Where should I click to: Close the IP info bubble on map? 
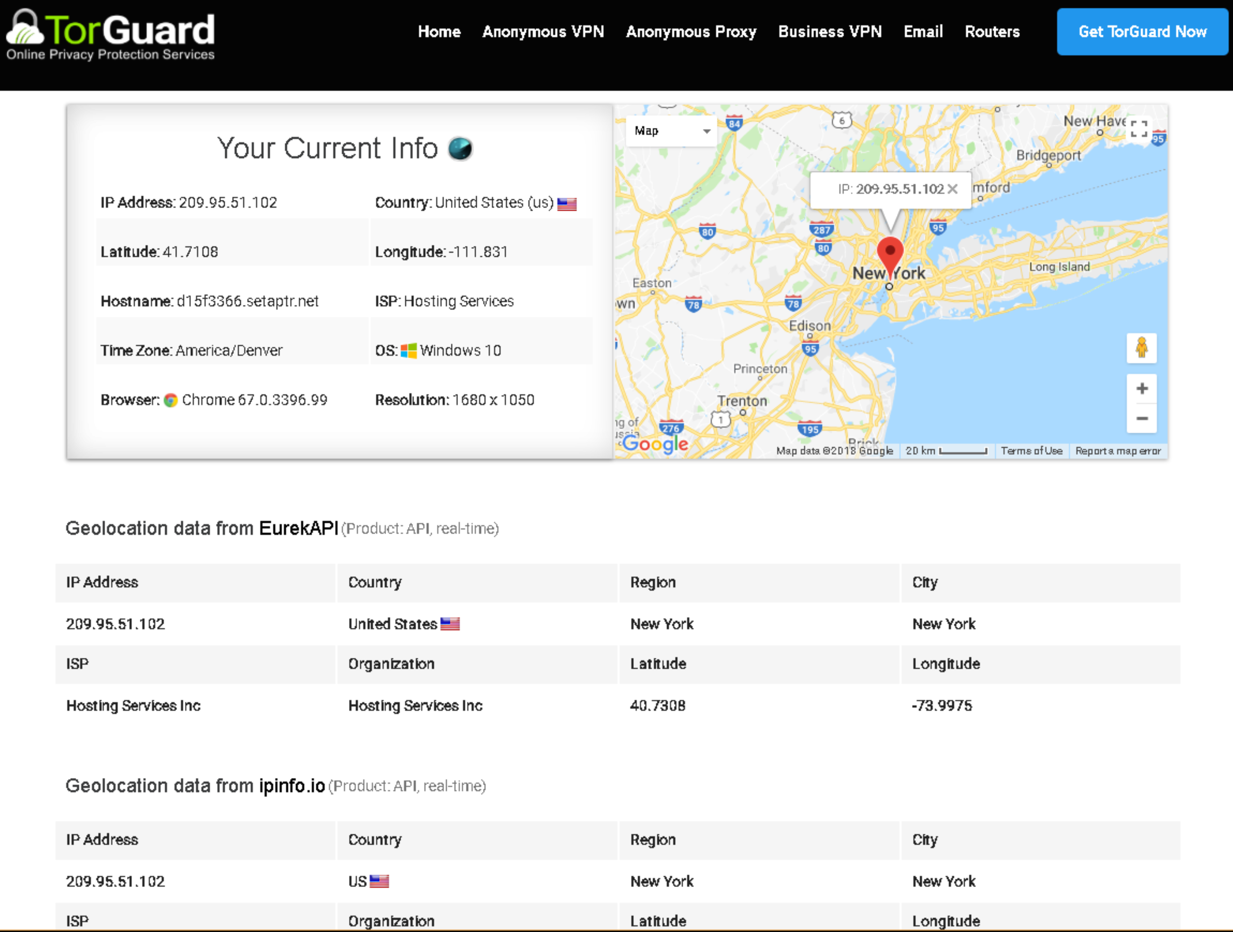click(x=952, y=189)
